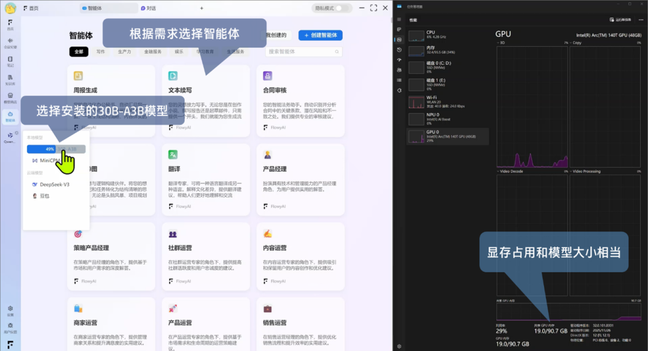The image size is (648, 351).
Task: Click the 商家运营 card icon
Action: [78, 308]
